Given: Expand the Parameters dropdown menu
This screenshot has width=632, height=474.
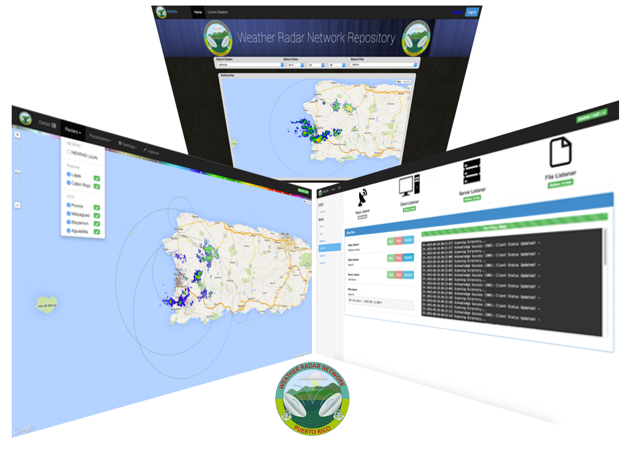Looking at the screenshot, I should (x=99, y=138).
